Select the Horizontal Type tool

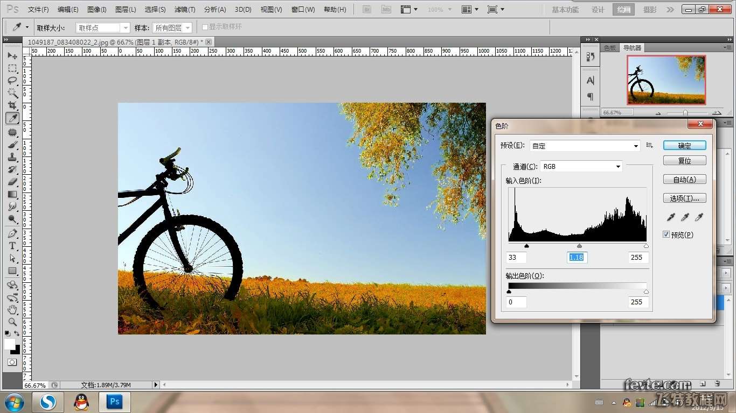point(12,246)
